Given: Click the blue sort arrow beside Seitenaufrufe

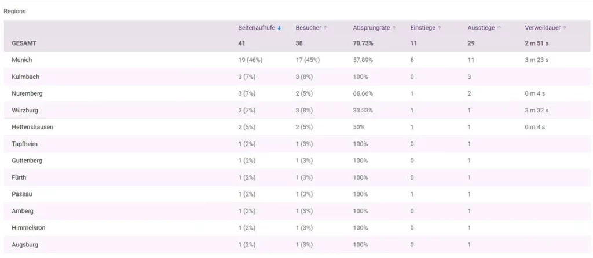Looking at the screenshot, I should (x=279, y=28).
